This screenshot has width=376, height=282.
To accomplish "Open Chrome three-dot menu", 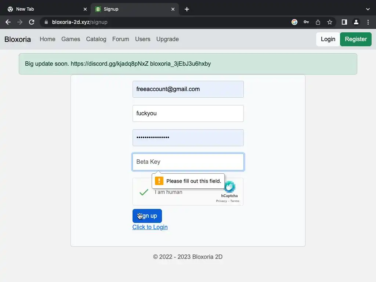I will (x=368, y=22).
